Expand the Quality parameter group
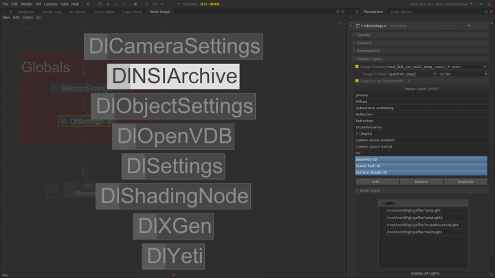Image resolution: width=495 pixels, height=278 pixels. coord(364,34)
